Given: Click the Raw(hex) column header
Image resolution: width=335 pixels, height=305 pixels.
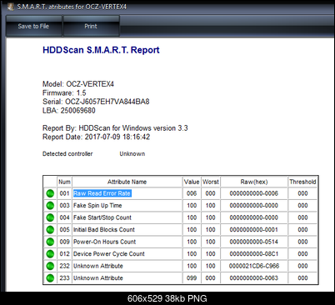Looking at the screenshot, I should [x=254, y=182].
